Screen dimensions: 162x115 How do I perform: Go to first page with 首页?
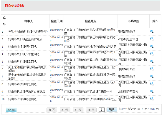pyautogui.click(x=52, y=110)
